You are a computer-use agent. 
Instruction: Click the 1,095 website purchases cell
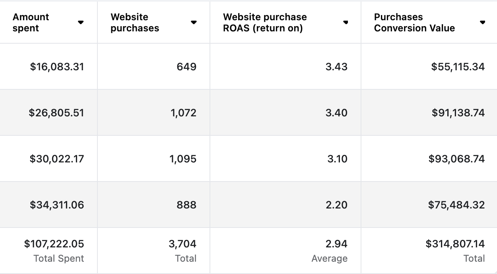(183, 159)
